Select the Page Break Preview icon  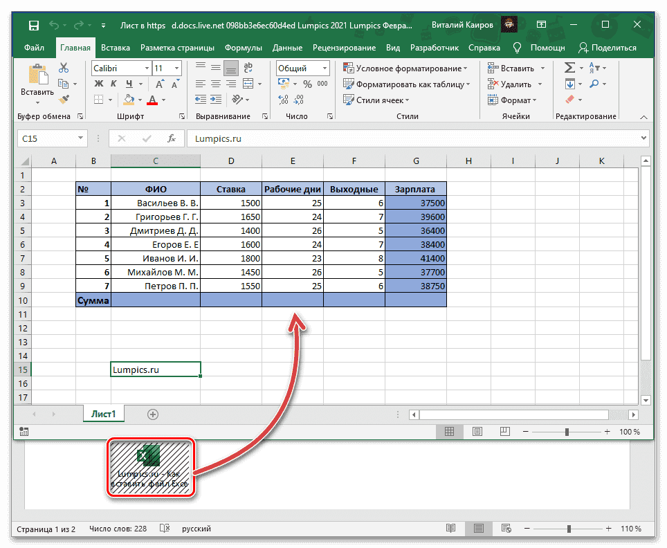point(506,431)
